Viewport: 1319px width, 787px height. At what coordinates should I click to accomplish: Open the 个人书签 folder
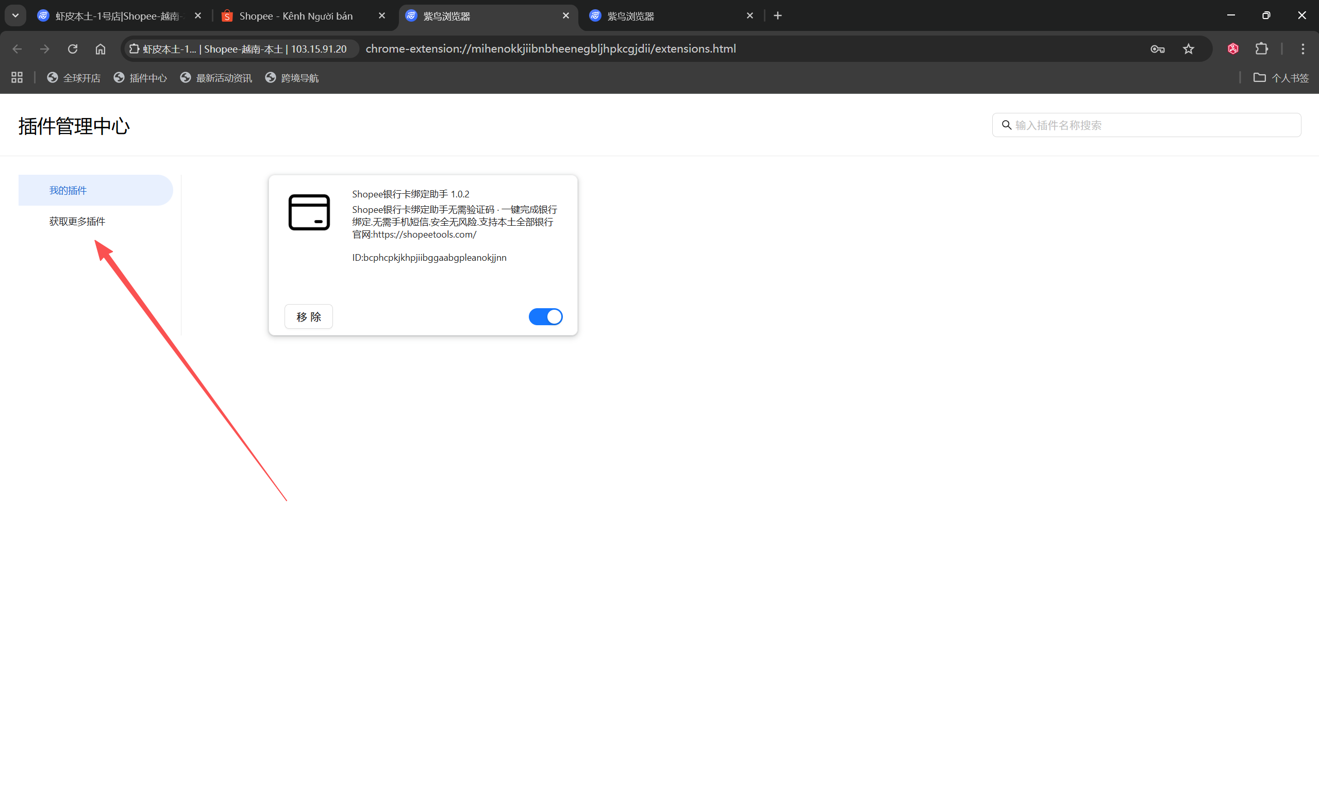(x=1280, y=78)
